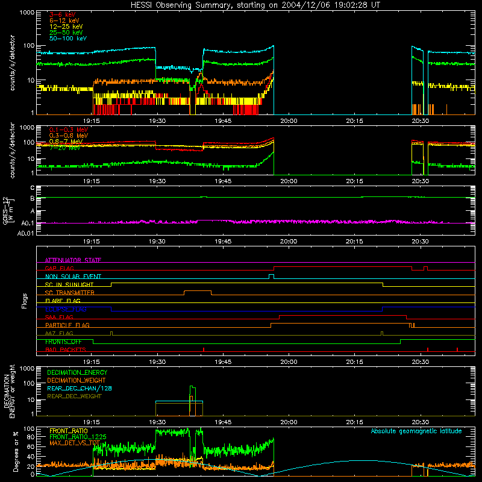Click the 0.3-0.8 MeV legend label
Screen dimensions: 482x482
point(69,136)
